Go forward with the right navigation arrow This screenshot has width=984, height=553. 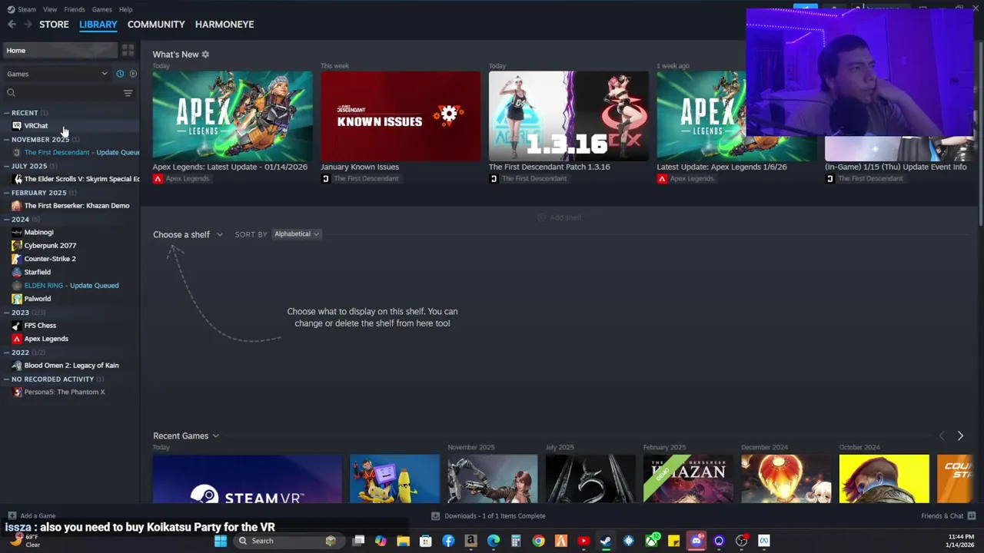pyautogui.click(x=28, y=25)
